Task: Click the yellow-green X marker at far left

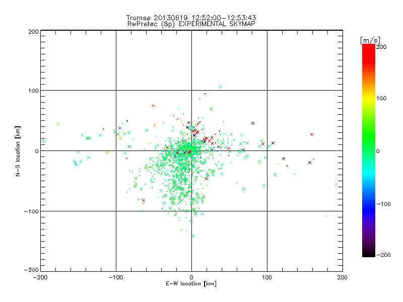Action: coord(58,124)
